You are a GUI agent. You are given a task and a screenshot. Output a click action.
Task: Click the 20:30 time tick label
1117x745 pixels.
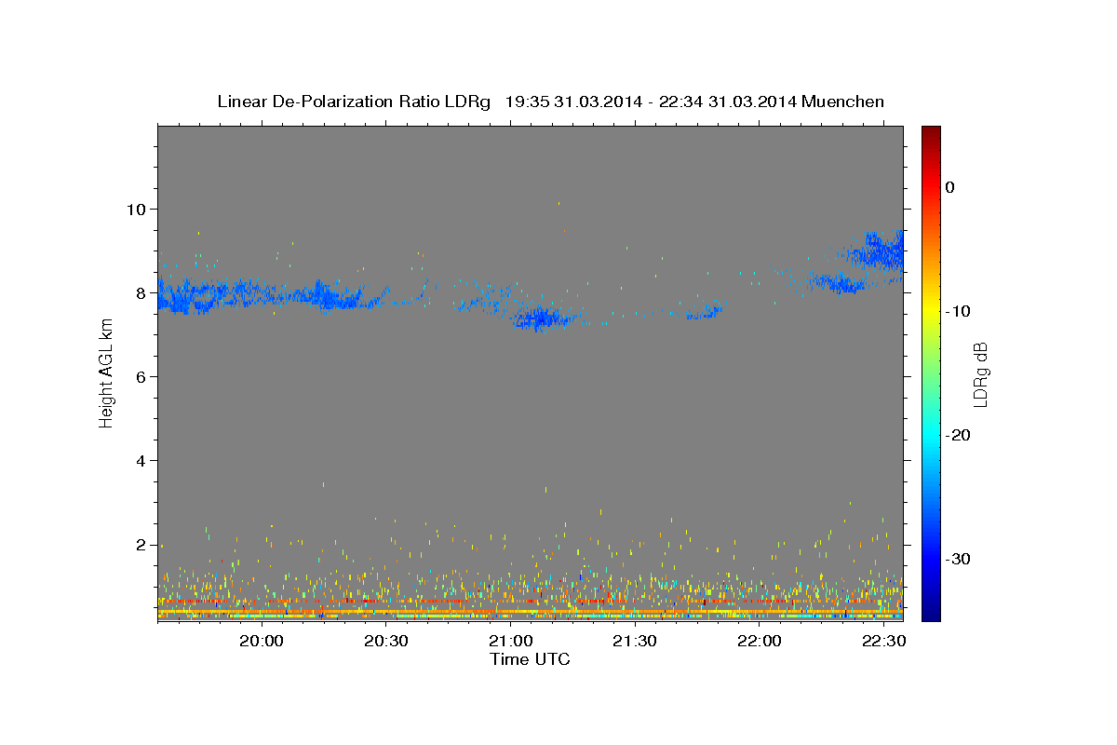pos(386,642)
